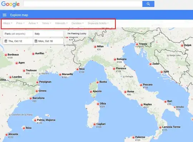
Task: Select the Bastia map marker
Action: (x=98, y=82)
